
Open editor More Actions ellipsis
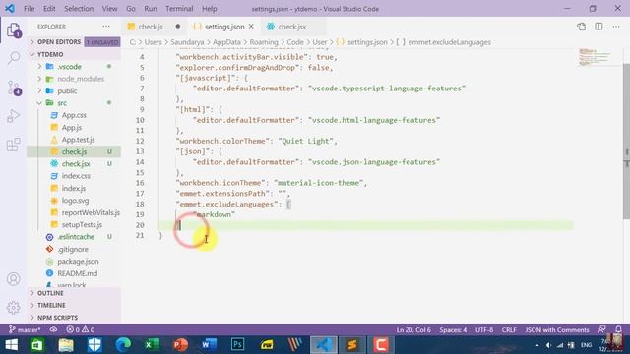pyautogui.click(x=616, y=27)
